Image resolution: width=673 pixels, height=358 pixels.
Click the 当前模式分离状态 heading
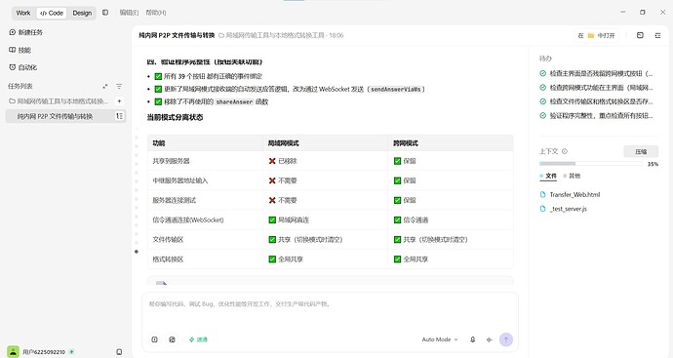[176, 117]
